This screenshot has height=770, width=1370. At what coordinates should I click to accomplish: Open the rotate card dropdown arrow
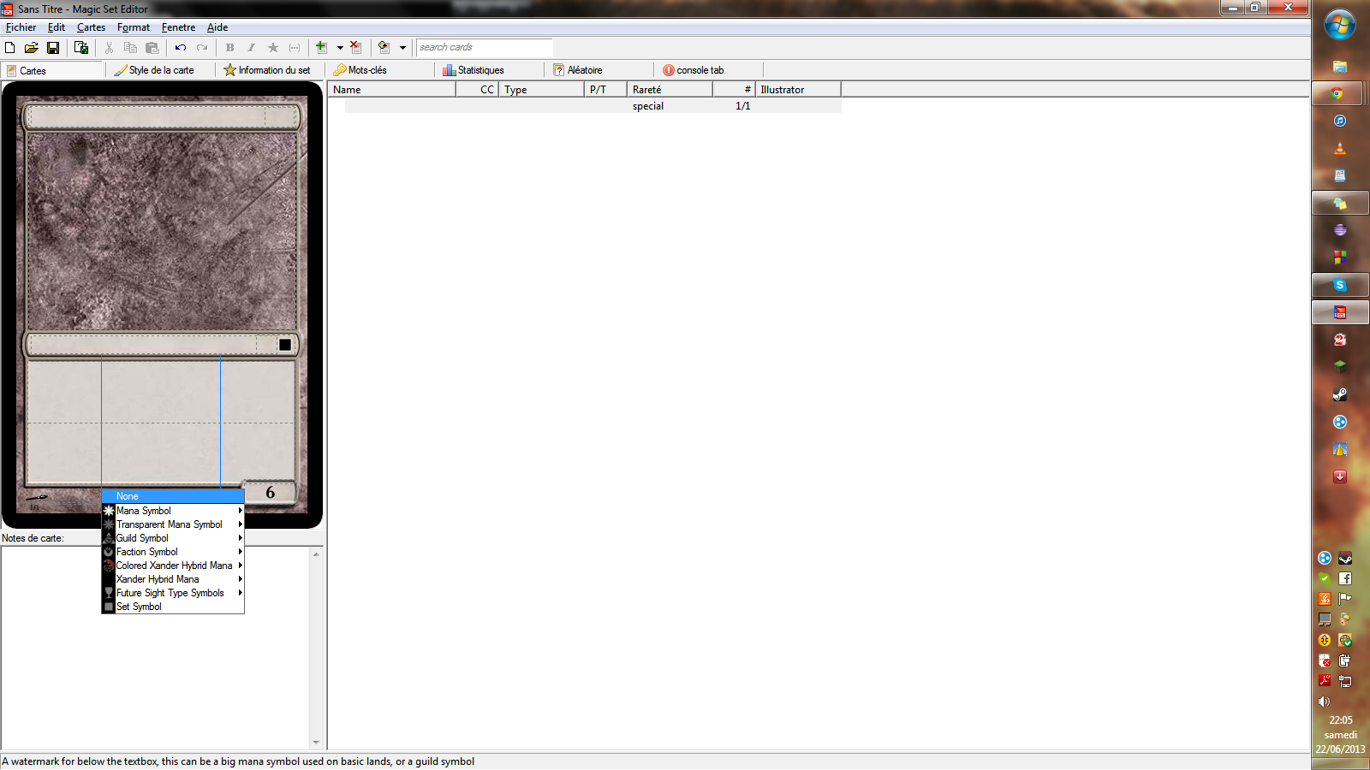402,48
